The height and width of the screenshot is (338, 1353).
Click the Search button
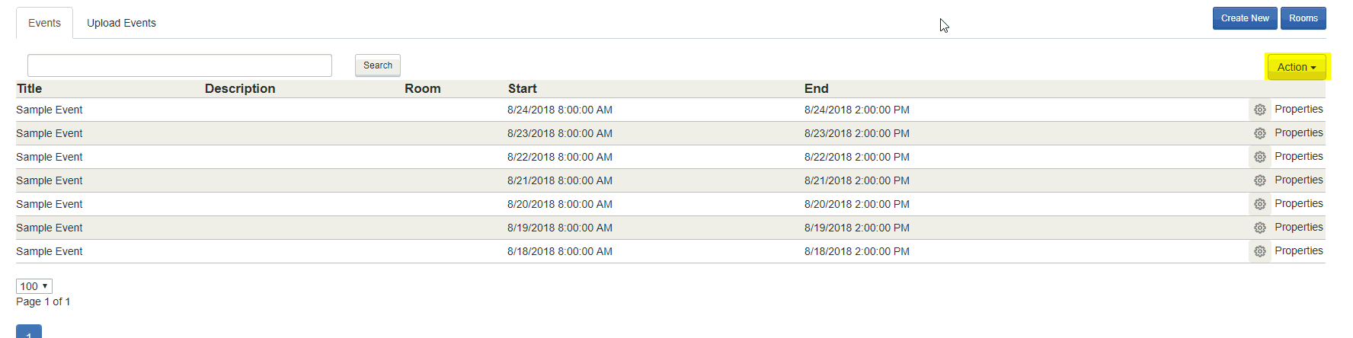click(378, 65)
